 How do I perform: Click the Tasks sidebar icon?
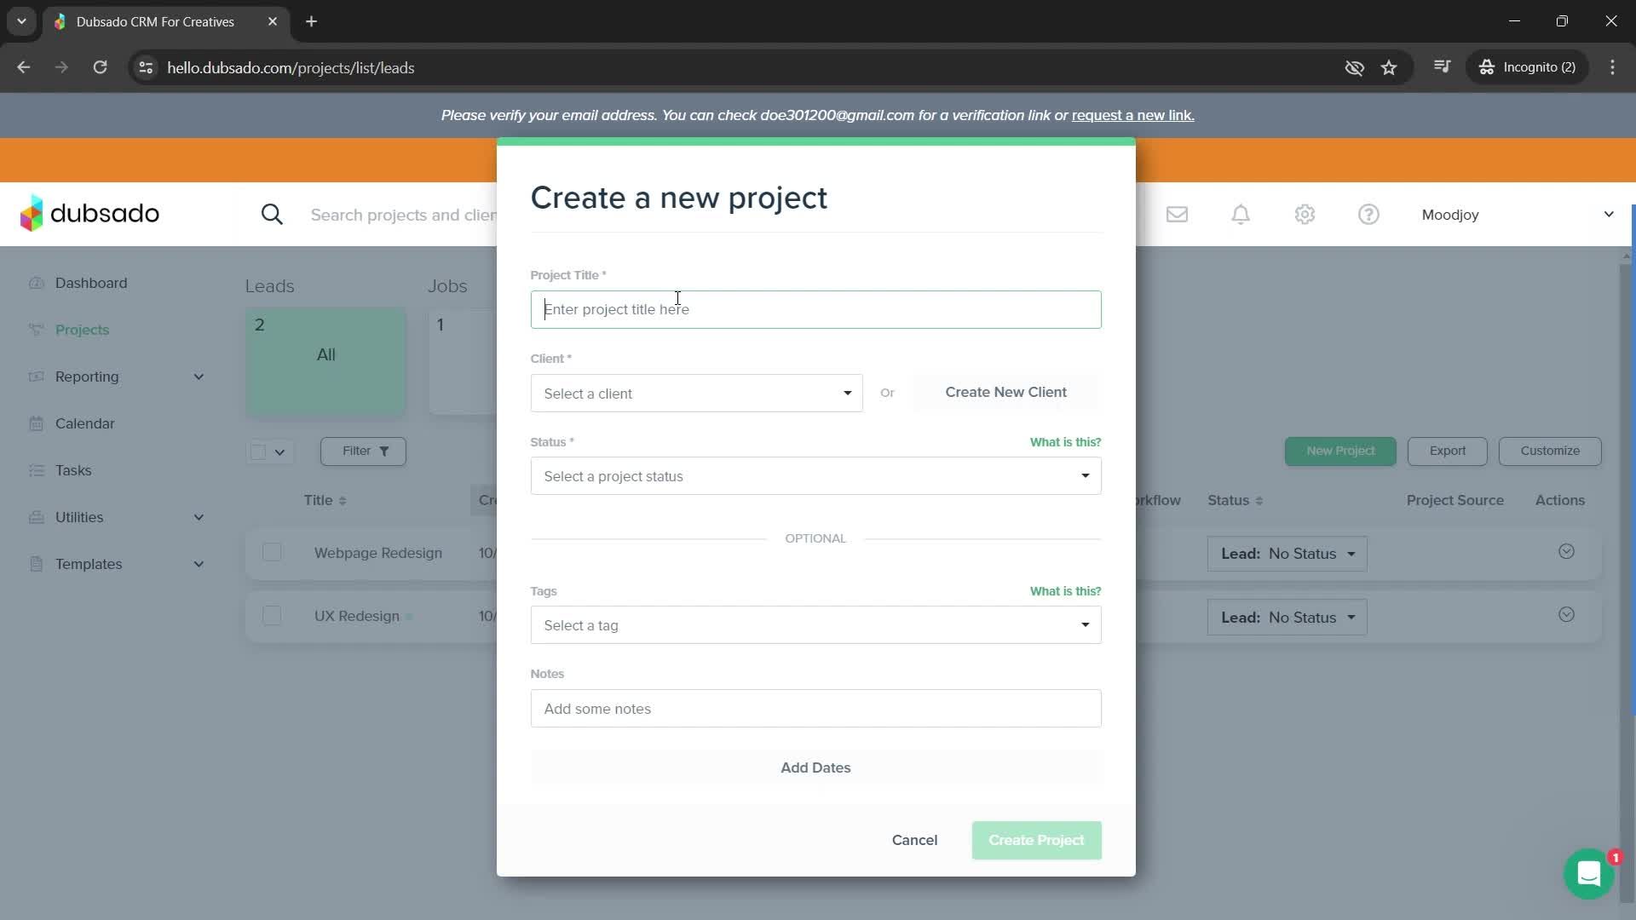36,470
